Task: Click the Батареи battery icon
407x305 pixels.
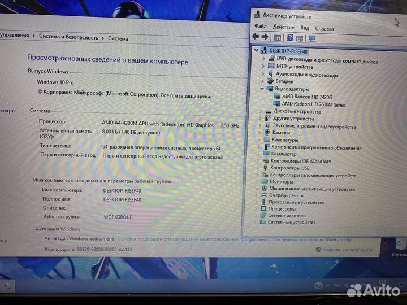Action: pos(270,81)
